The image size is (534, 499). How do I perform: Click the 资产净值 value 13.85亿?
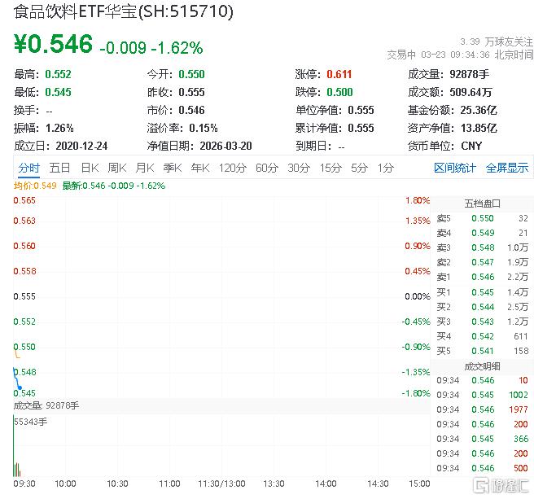pyautogui.click(x=479, y=129)
